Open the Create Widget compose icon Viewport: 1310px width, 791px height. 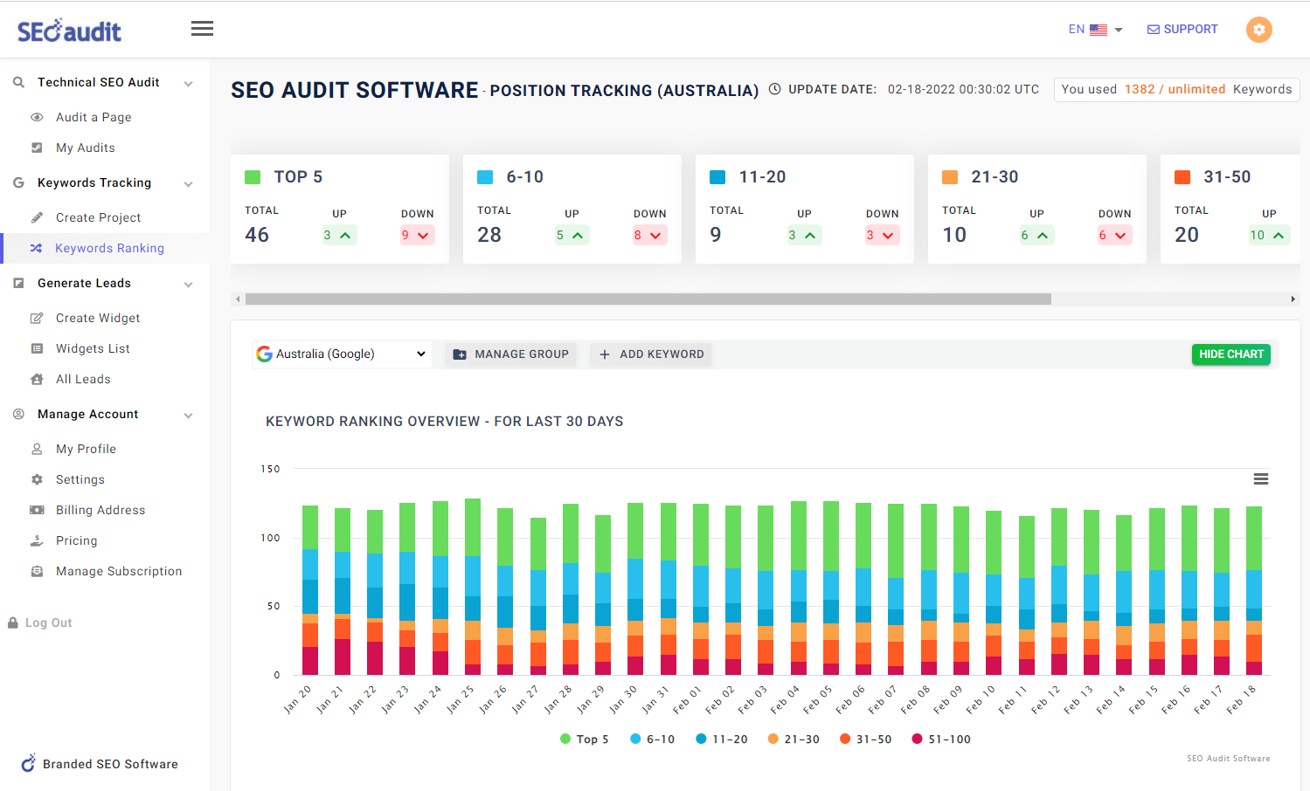click(x=36, y=317)
